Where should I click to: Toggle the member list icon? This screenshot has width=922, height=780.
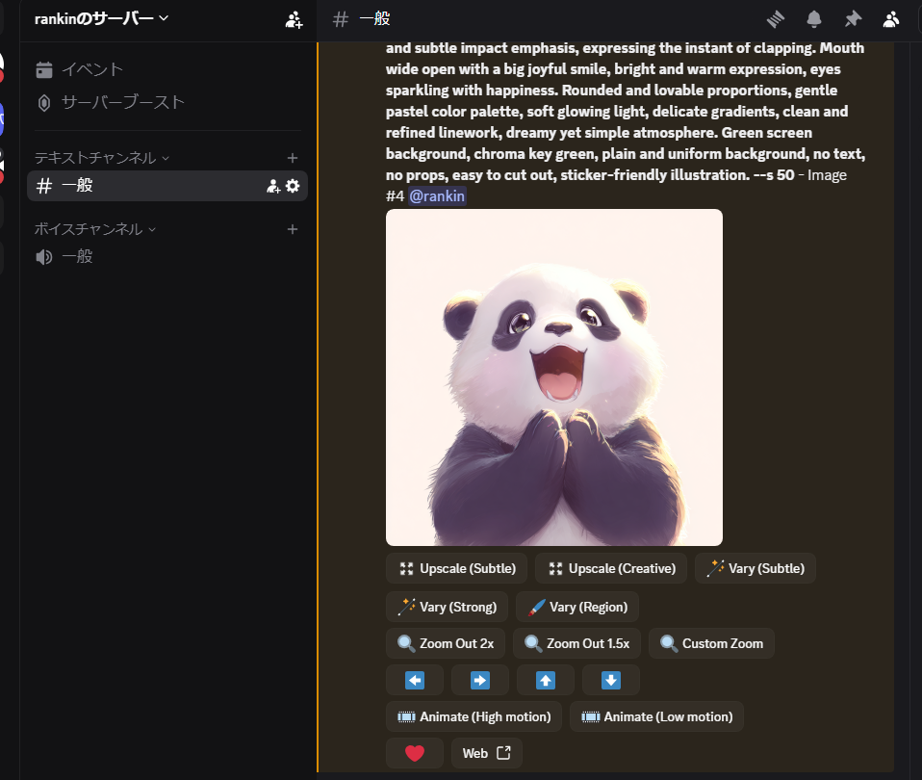891,19
